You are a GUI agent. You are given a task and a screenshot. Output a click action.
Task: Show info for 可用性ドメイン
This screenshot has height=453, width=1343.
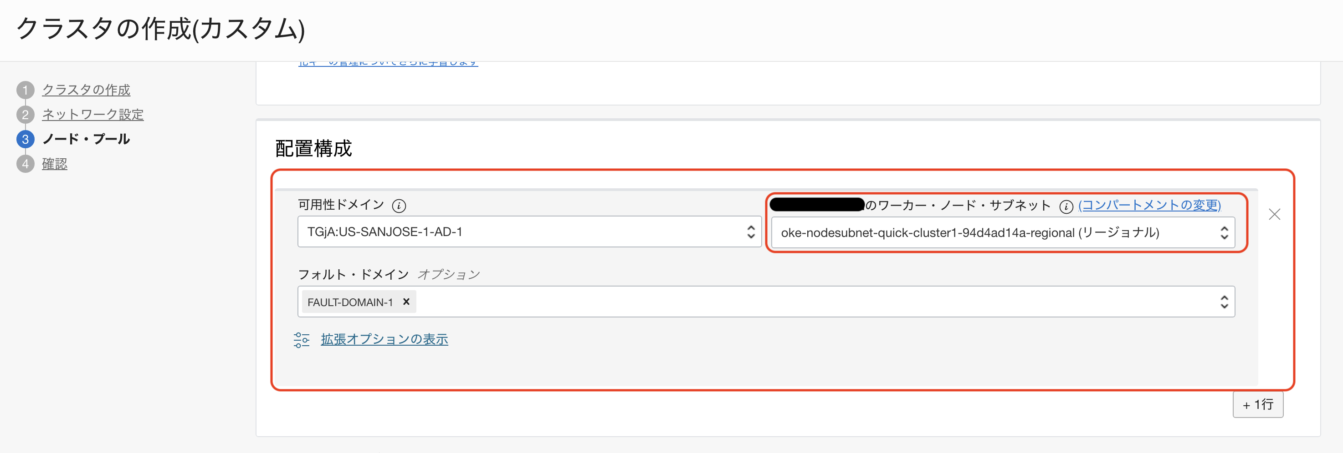coord(399,206)
